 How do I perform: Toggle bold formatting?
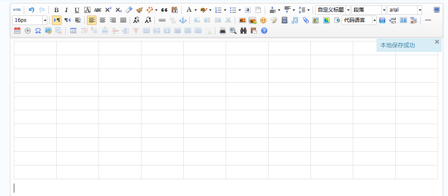56,10
